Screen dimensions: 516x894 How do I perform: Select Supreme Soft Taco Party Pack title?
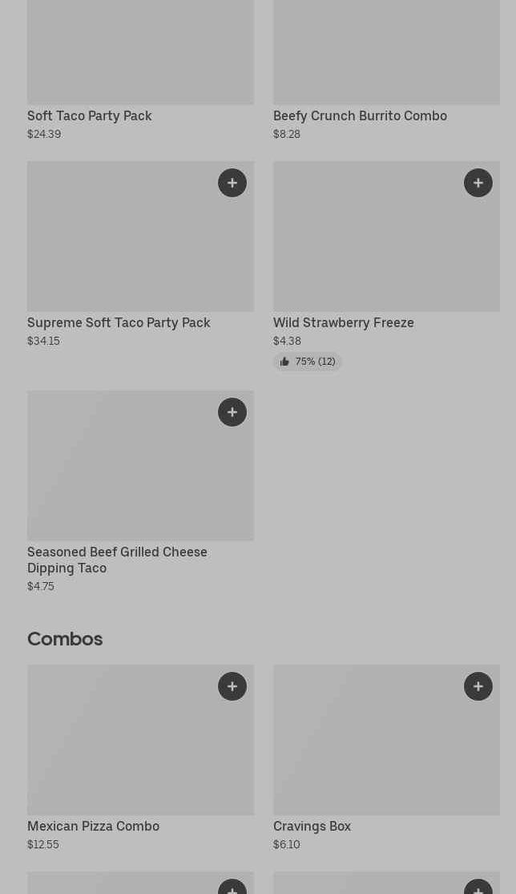[119, 323]
